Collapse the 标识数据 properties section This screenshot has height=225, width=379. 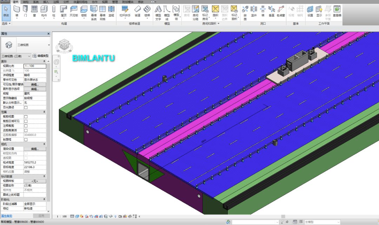click(44, 177)
